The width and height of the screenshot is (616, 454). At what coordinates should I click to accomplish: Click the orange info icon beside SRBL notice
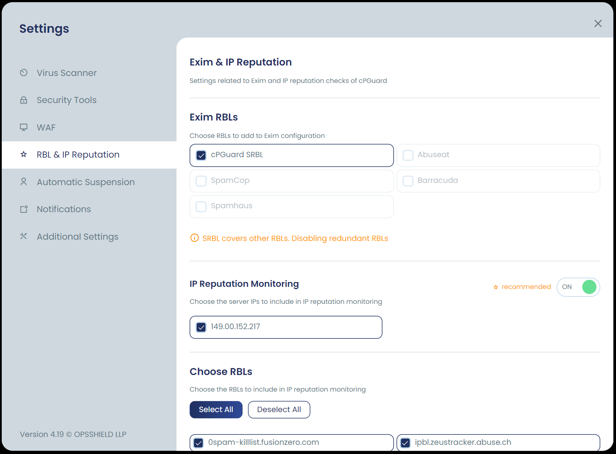[x=194, y=238]
